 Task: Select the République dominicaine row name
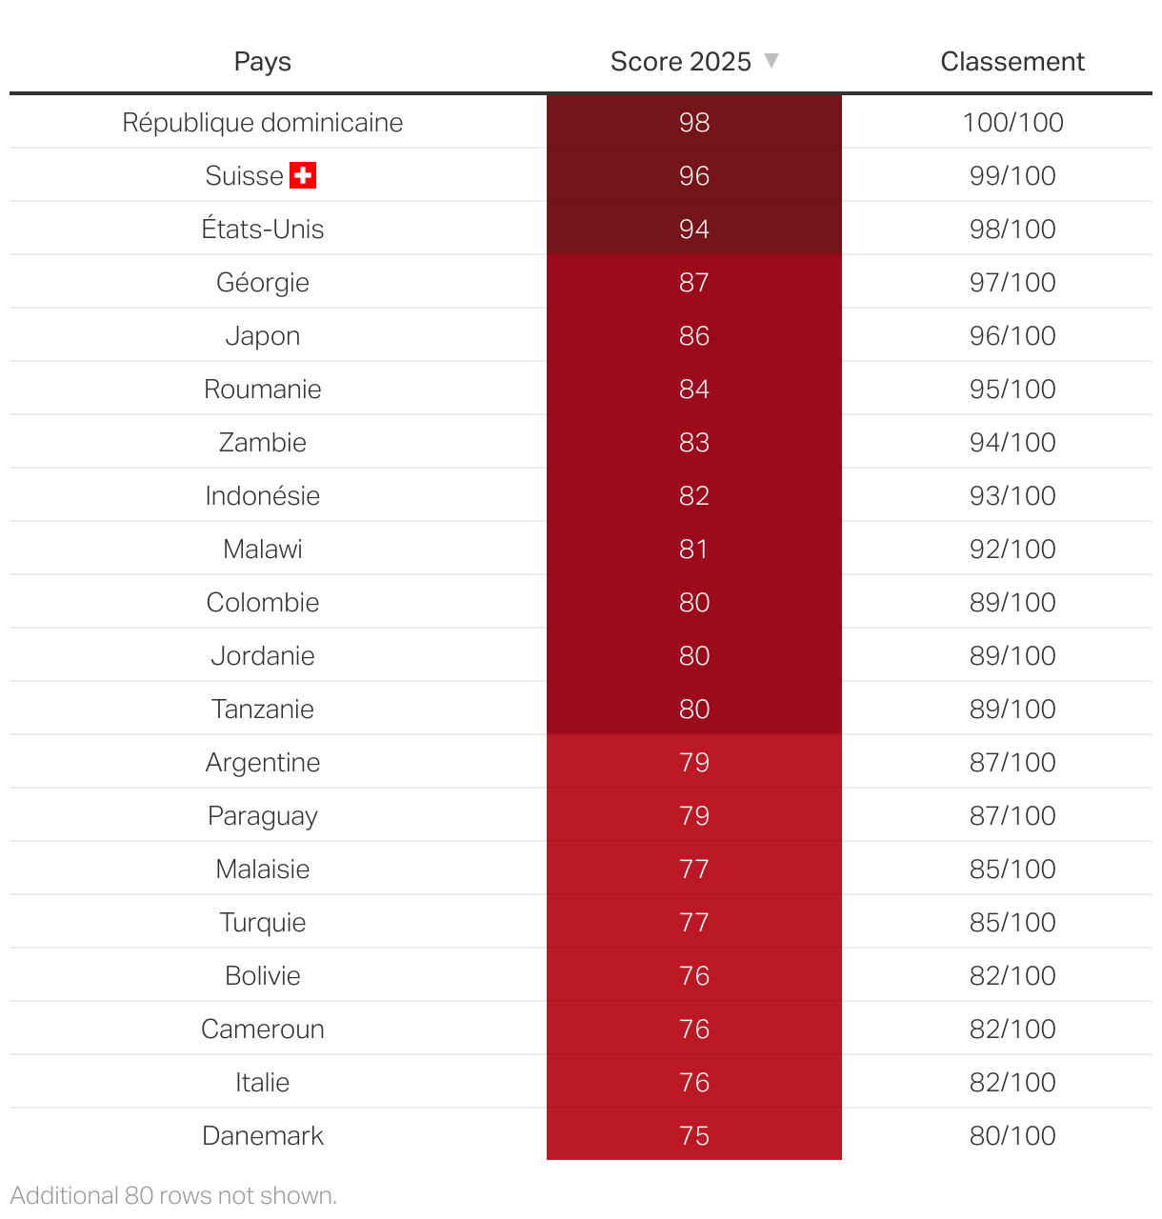coord(262,123)
